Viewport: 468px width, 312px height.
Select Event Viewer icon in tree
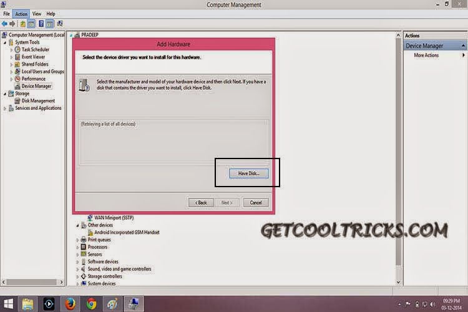pos(17,57)
